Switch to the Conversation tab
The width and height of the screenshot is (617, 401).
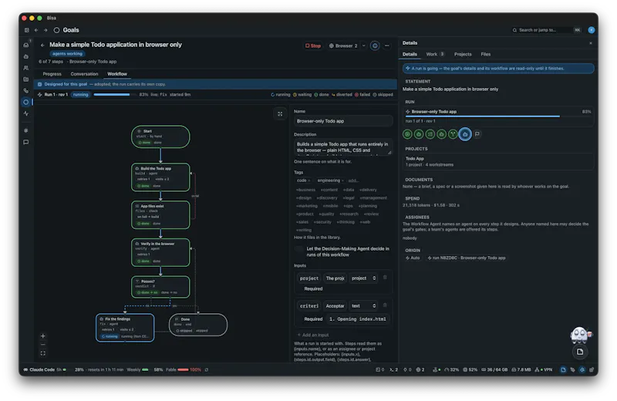point(84,74)
